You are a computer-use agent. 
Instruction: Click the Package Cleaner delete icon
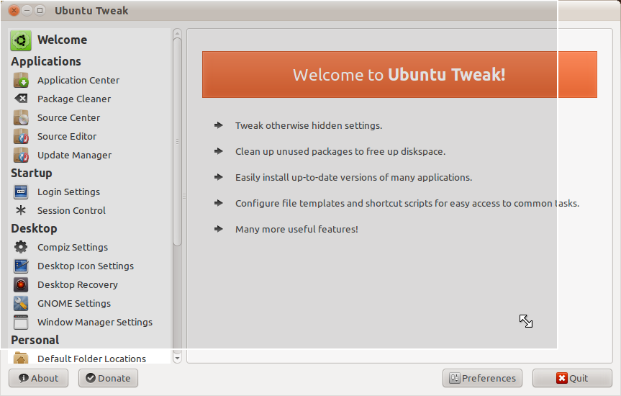tap(21, 99)
